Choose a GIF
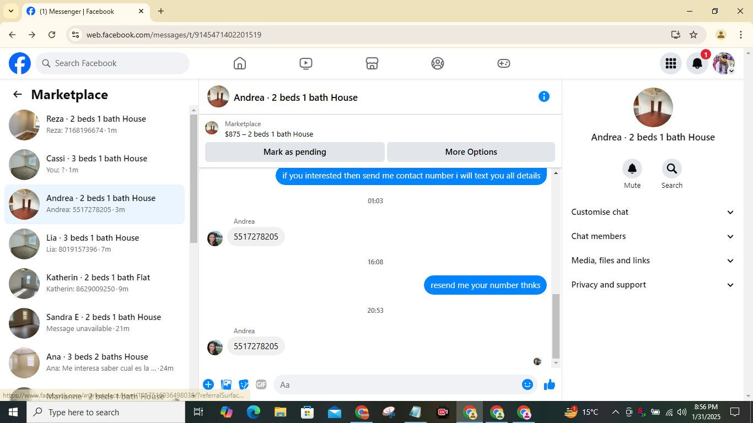This screenshot has width=753, height=423. (x=261, y=384)
